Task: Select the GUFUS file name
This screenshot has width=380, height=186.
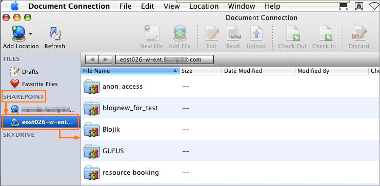Action: coord(113,151)
